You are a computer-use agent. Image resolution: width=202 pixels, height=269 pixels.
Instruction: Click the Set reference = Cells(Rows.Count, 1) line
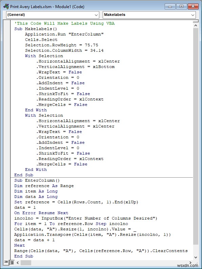tap(76, 202)
